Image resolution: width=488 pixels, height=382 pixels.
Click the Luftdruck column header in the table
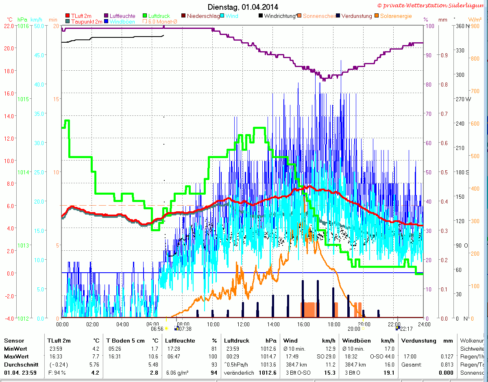pos(235,341)
